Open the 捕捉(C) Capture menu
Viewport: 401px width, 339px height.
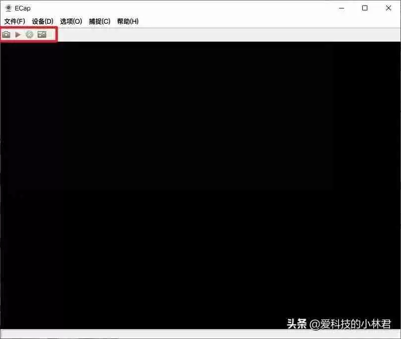point(99,21)
